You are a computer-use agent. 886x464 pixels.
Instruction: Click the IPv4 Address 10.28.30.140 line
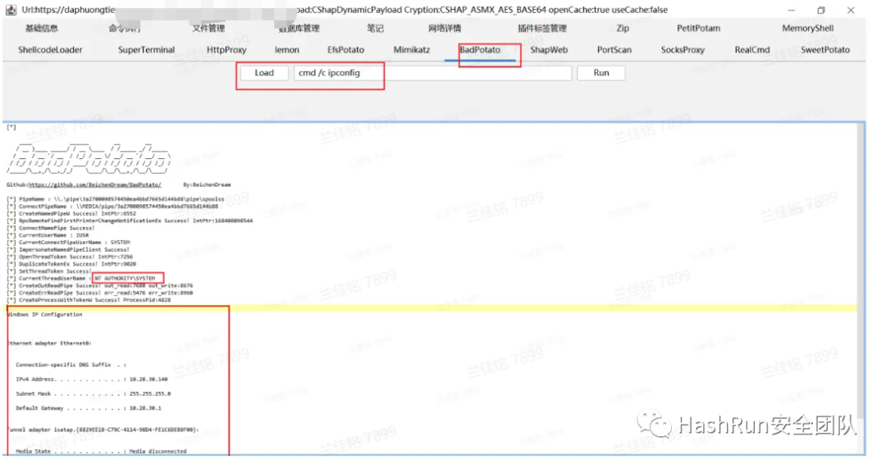click(x=92, y=380)
